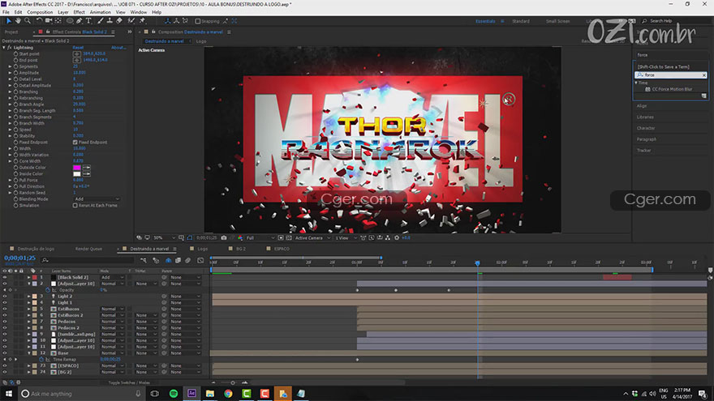Screen dimensions: 714x401
Task: Open the viewer magnification 50% dropdown
Action: (x=164, y=238)
